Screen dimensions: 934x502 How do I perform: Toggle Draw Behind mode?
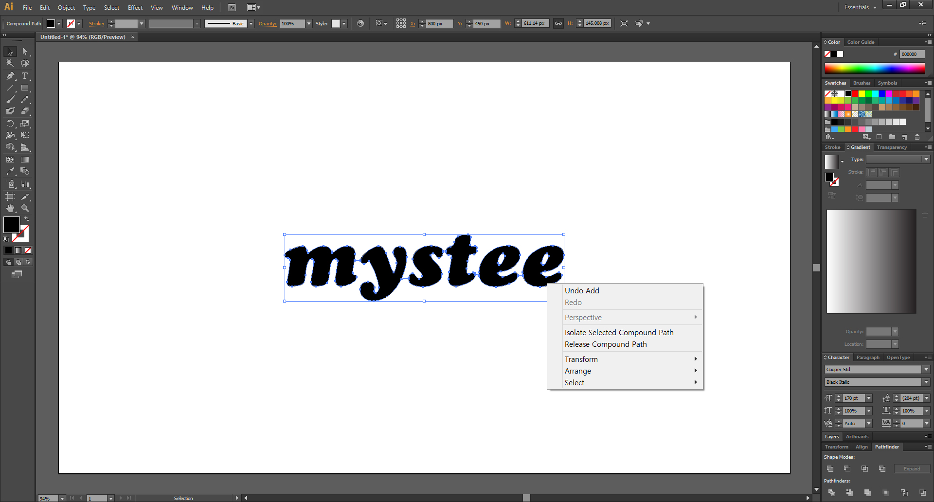pyautogui.click(x=18, y=262)
